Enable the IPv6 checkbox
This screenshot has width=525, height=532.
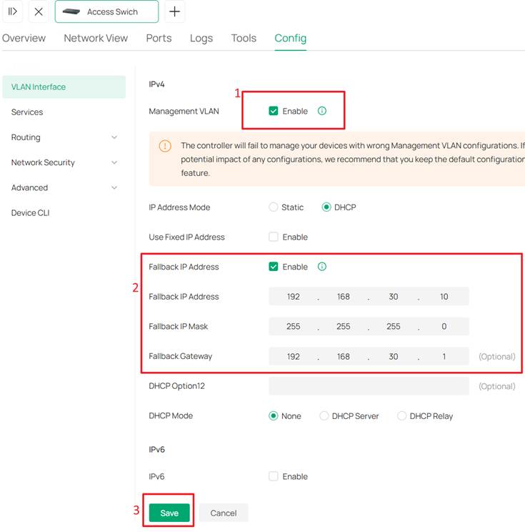click(x=274, y=476)
